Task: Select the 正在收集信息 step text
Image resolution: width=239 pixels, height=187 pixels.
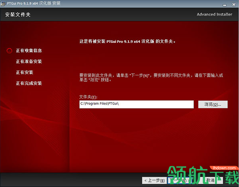Action: [x=29, y=50]
